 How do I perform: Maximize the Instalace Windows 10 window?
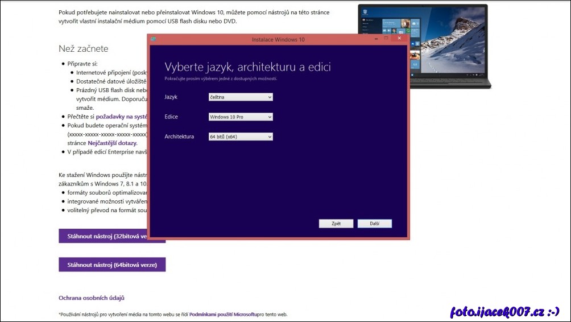[386, 39]
